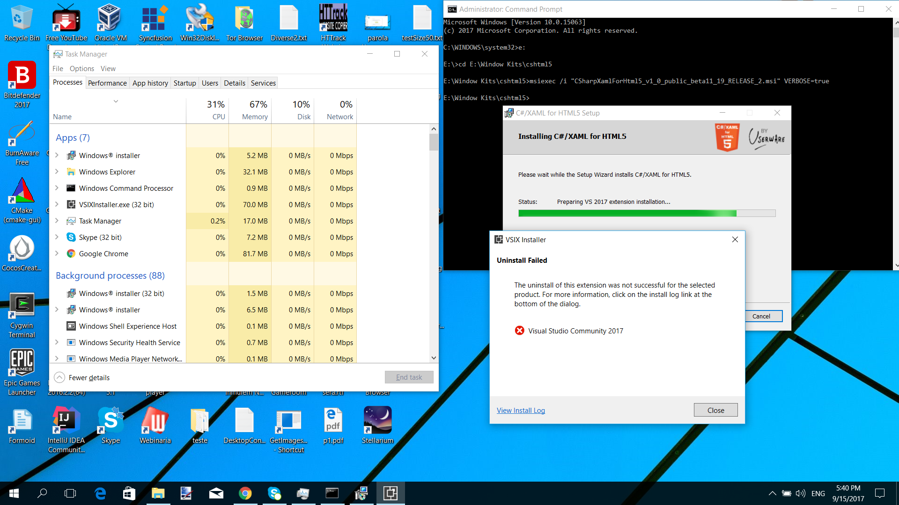
Task: Open system tray hidden icons chevron
Action: pos(772,493)
